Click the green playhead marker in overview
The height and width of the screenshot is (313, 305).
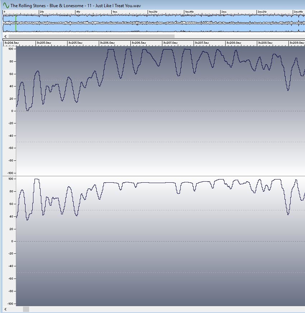click(x=16, y=23)
